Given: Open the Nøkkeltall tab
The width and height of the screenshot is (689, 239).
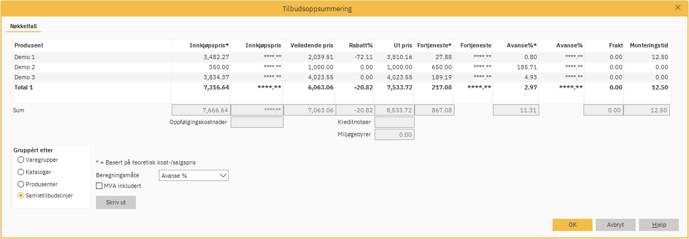Looking at the screenshot, I should click(23, 26).
